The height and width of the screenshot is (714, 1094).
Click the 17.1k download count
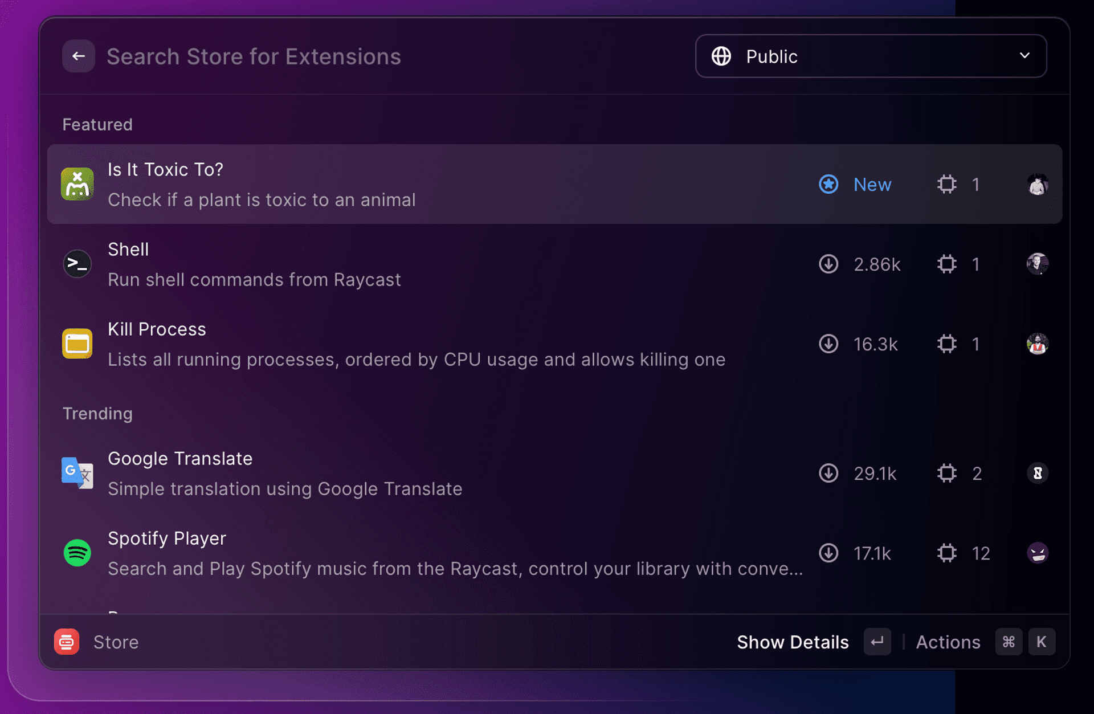(x=872, y=553)
